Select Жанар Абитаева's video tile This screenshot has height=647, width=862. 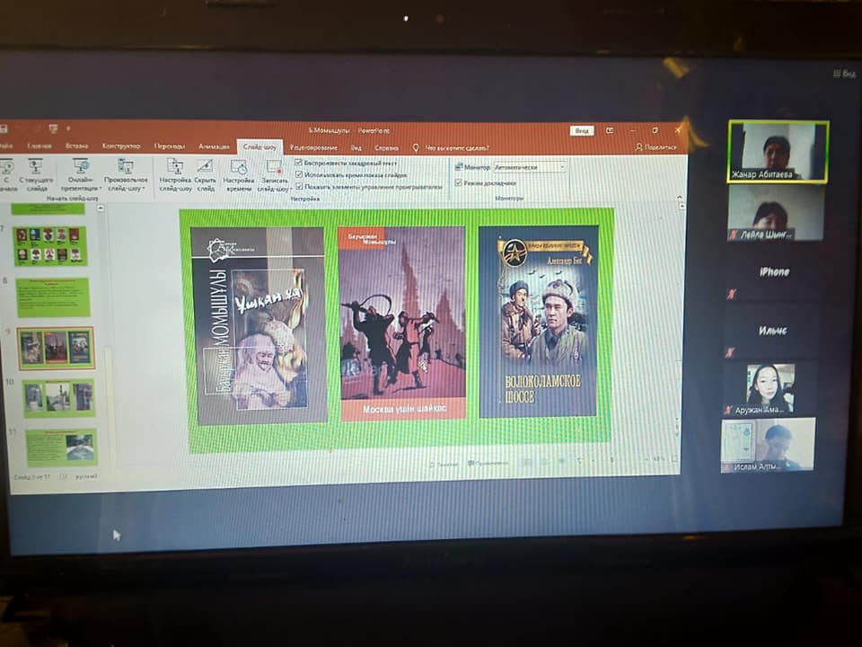[778, 151]
